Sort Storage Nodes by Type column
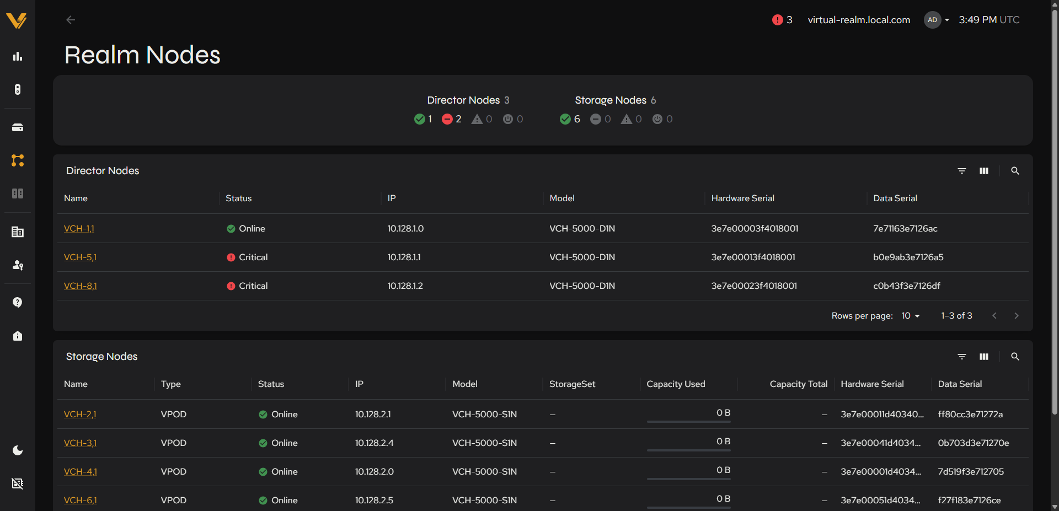Screen dimensions: 1059x511 coord(171,384)
